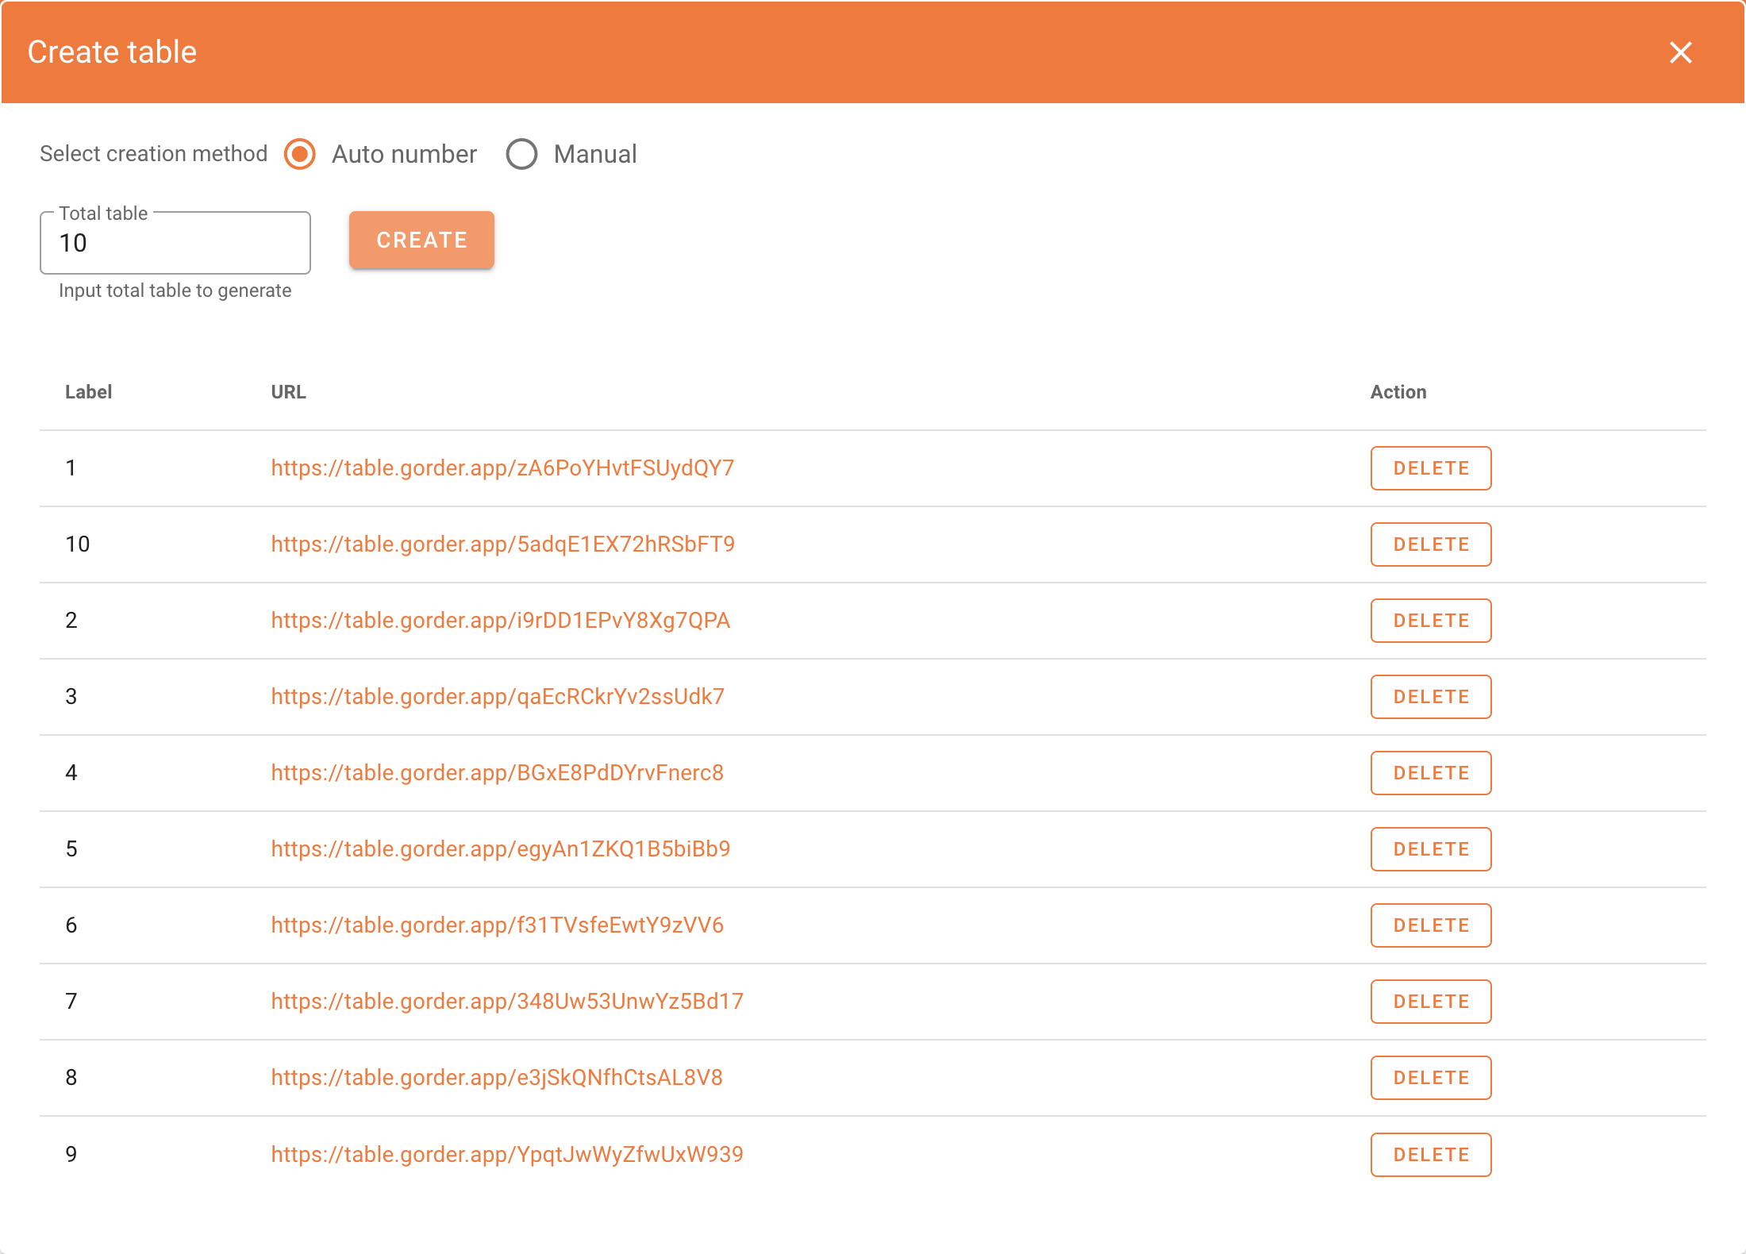Open the URL ending 348Uw53UnwYz5Bd17
This screenshot has height=1254, width=1746.
507,1002
